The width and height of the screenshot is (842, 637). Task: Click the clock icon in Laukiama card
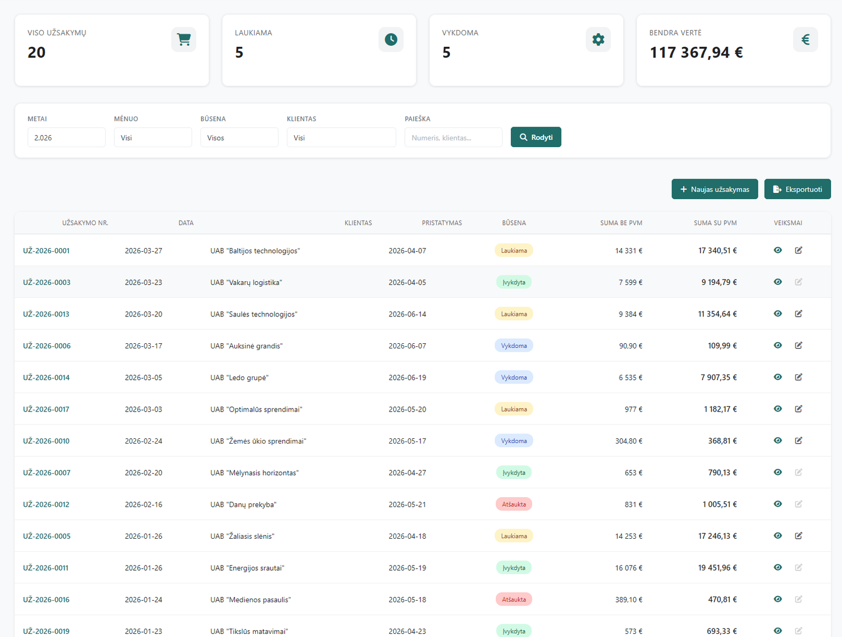tap(391, 39)
